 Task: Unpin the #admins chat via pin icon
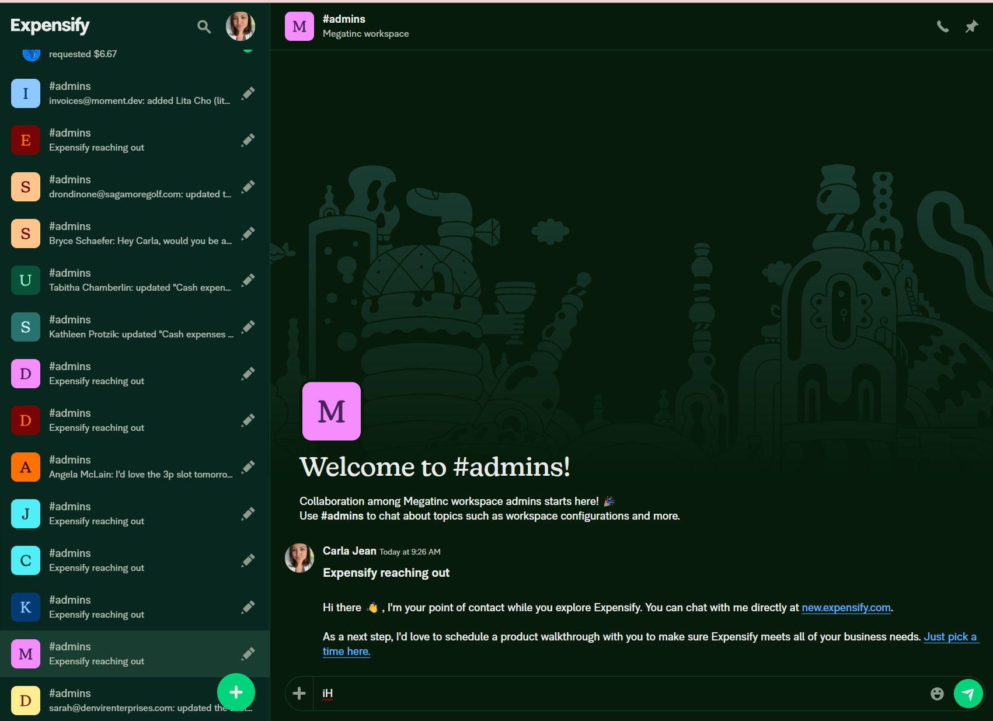point(971,26)
